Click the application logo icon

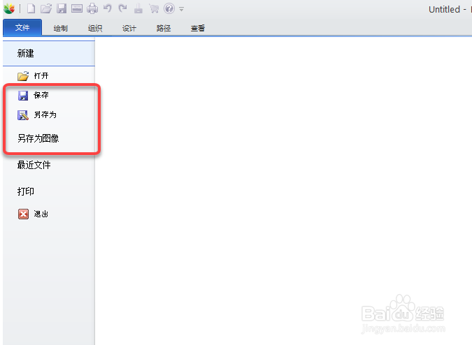(x=9, y=8)
